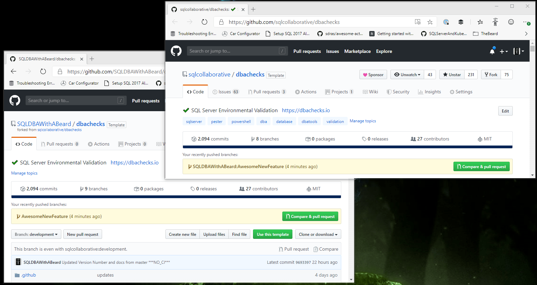Screen dimensions: 537x285
Task: Click the language color bar under 2,094 commits
Action: point(347,147)
